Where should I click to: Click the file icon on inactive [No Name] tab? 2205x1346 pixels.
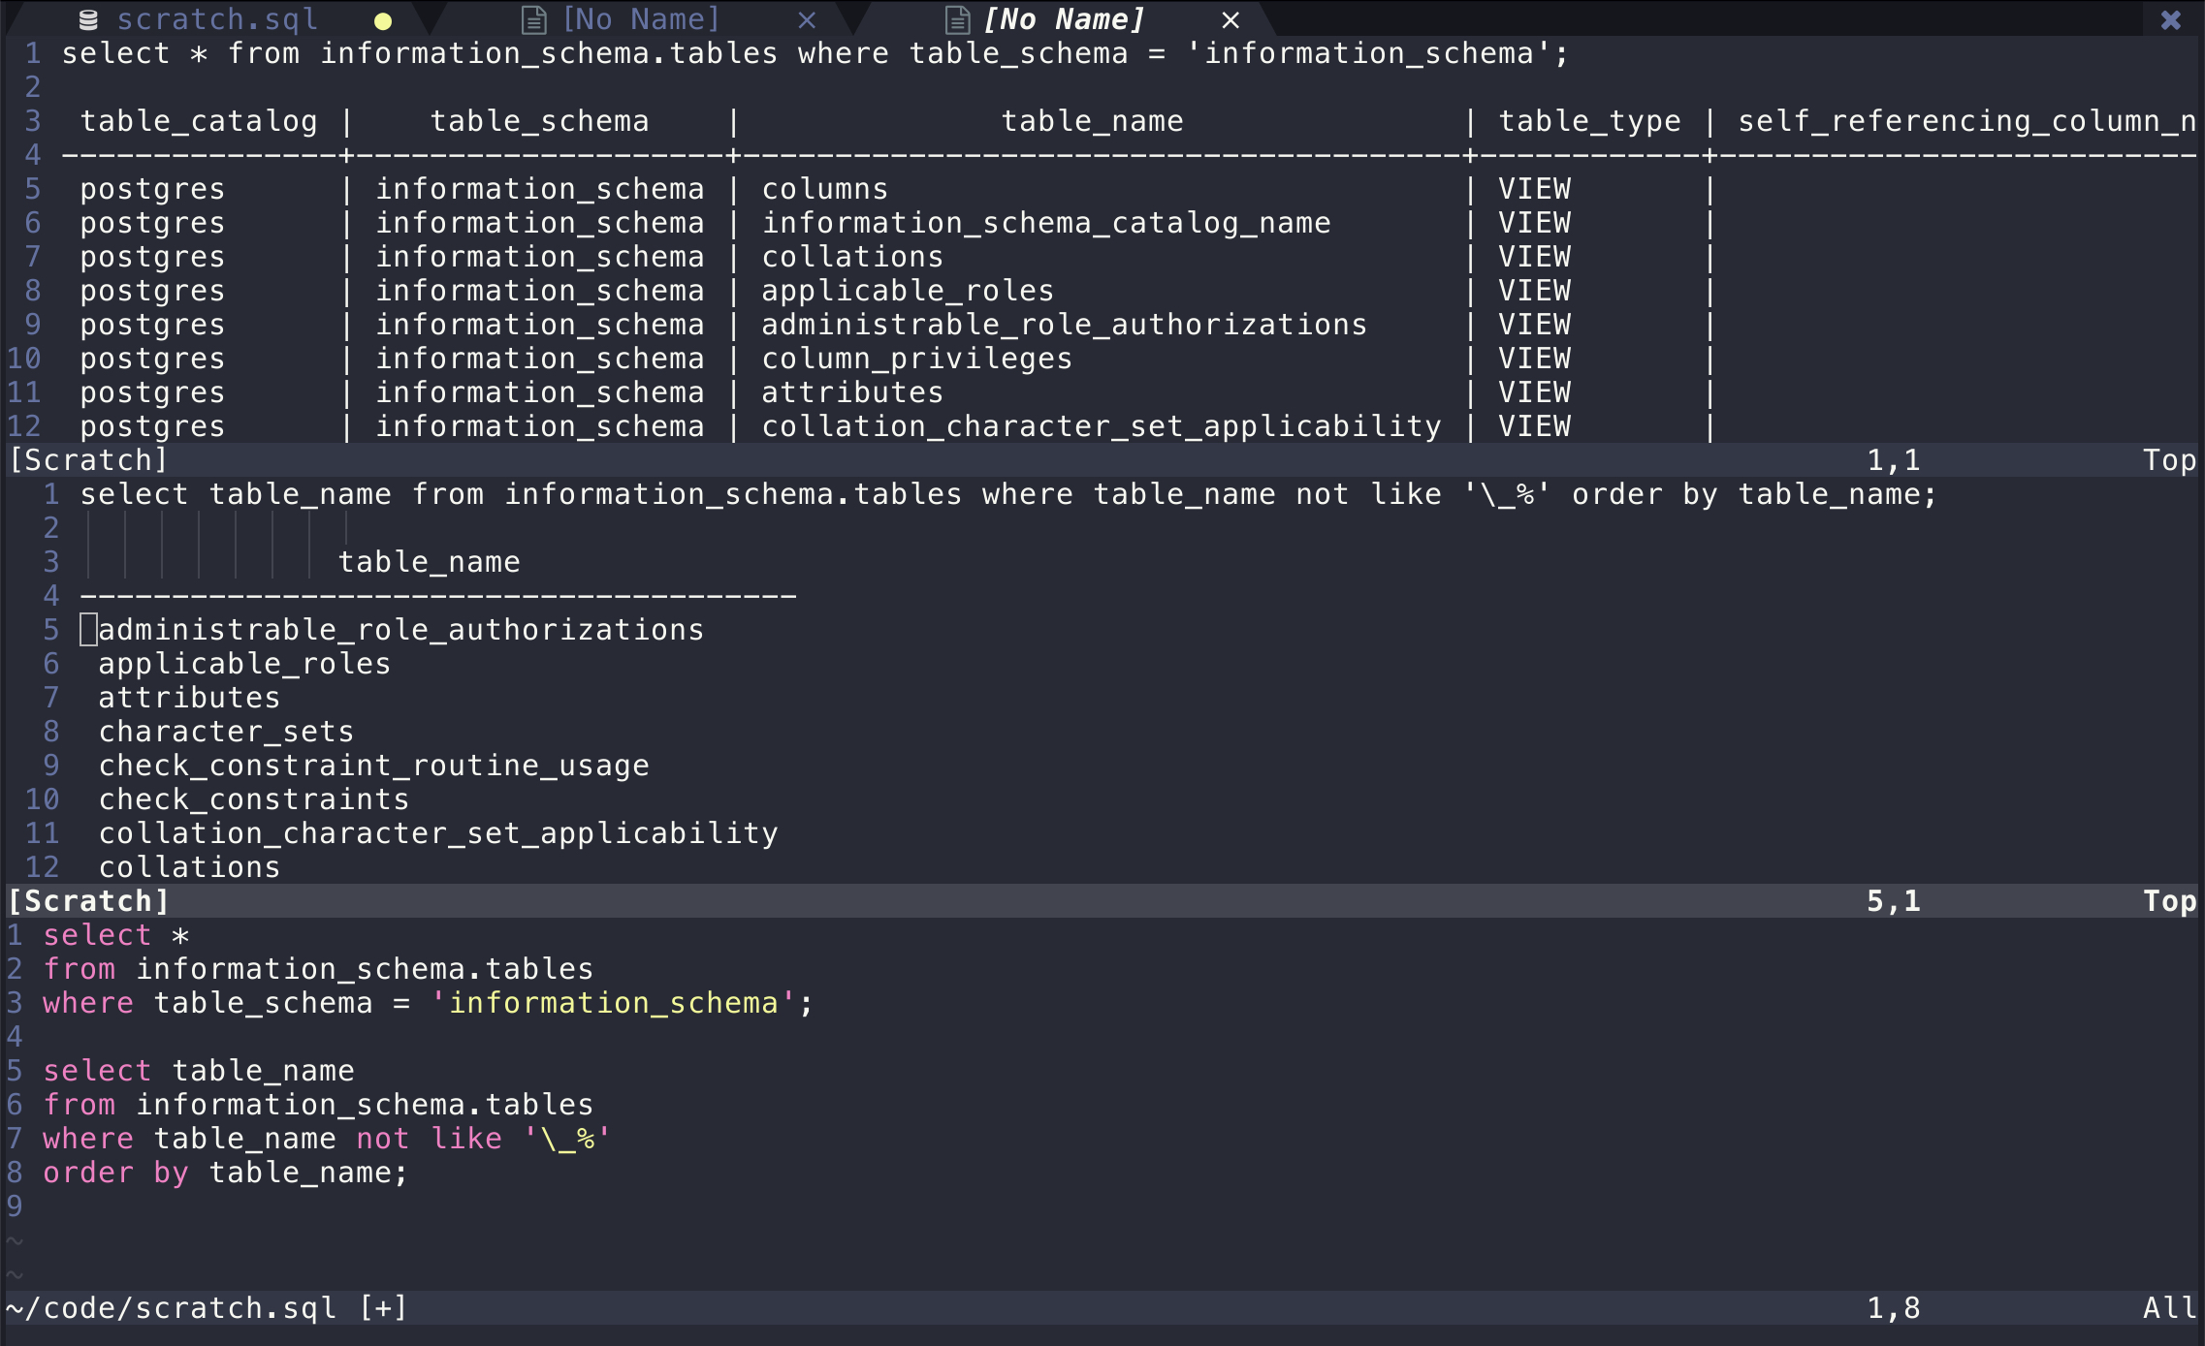point(533,19)
